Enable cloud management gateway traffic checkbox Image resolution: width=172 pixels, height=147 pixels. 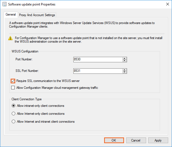pyautogui.click(x=13, y=88)
